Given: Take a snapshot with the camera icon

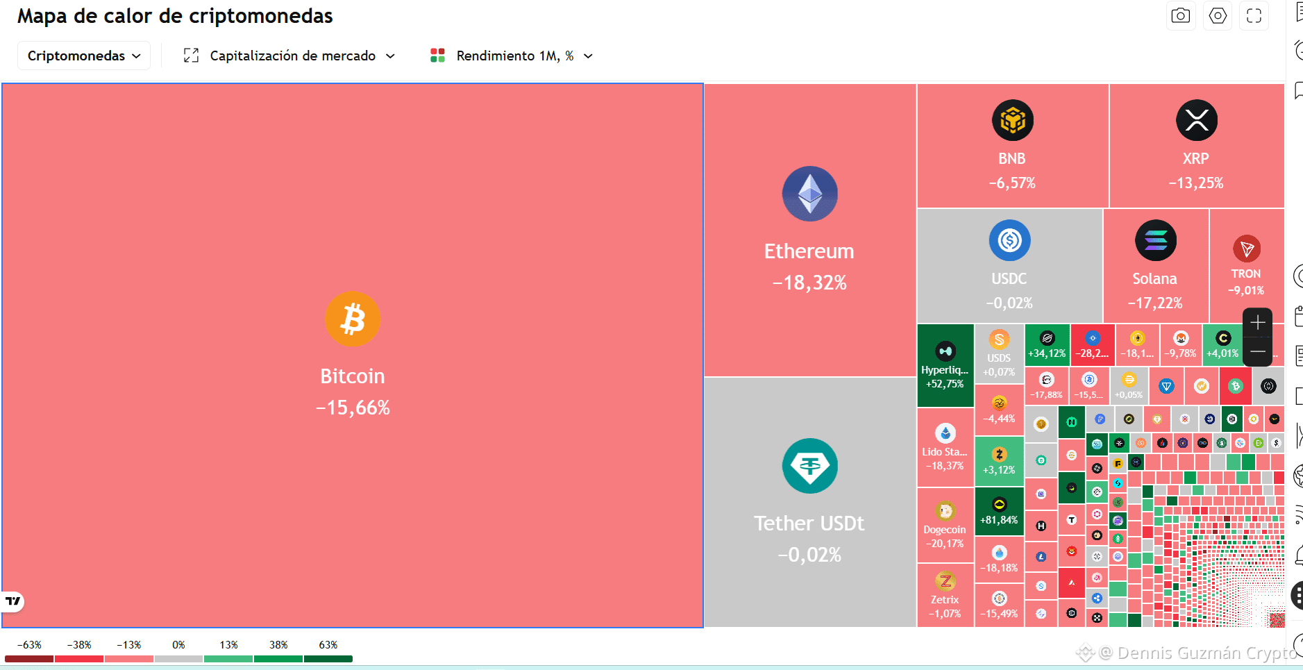Looking at the screenshot, I should click(x=1180, y=15).
